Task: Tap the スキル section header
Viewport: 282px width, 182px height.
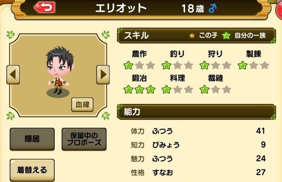Action: click(x=196, y=36)
